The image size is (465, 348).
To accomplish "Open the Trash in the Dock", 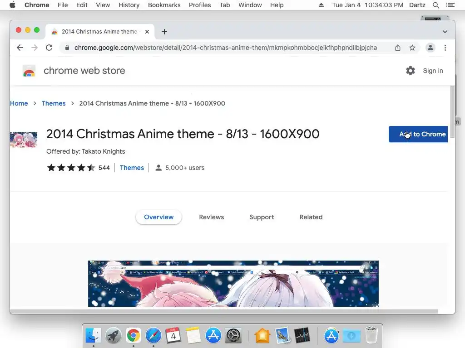I will [371, 335].
